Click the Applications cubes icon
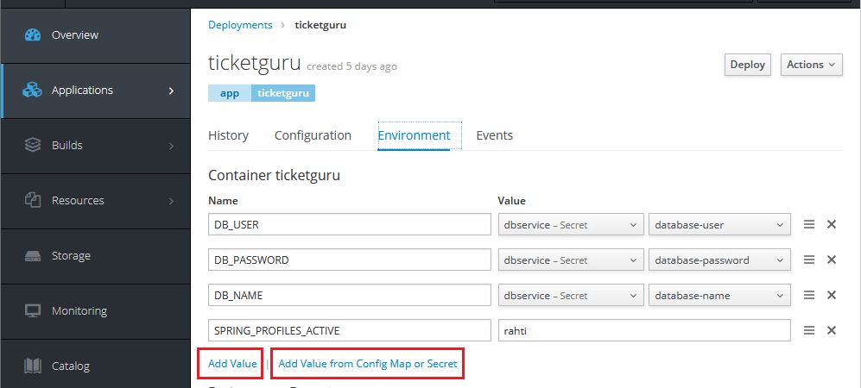The height and width of the screenshot is (388, 861). coord(33,91)
